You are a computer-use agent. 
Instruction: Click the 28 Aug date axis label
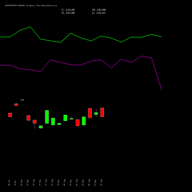pos(101,182)
